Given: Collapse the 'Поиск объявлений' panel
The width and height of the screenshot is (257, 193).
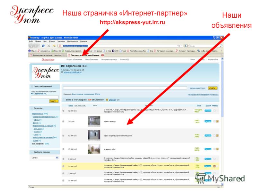Looking at the screenshot, I should (x=32, y=87).
